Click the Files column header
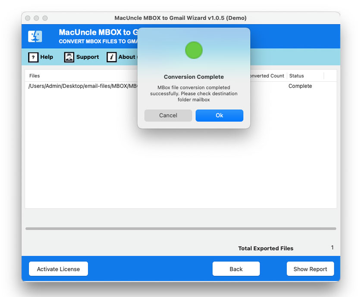This screenshot has height=297, width=358. tap(35, 76)
